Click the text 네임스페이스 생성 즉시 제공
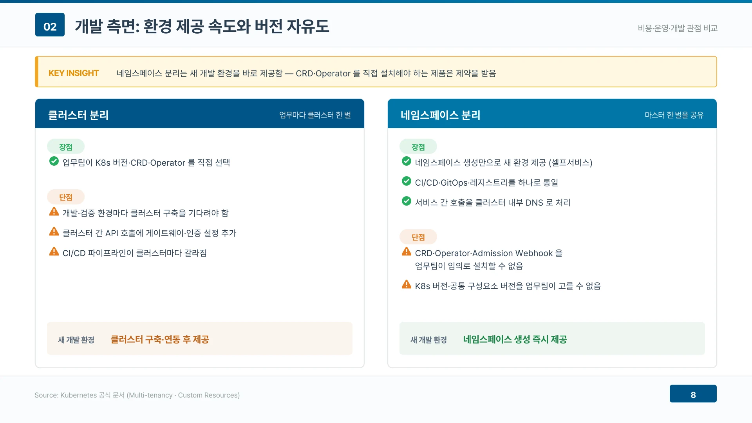This screenshot has width=752, height=423. (x=515, y=339)
